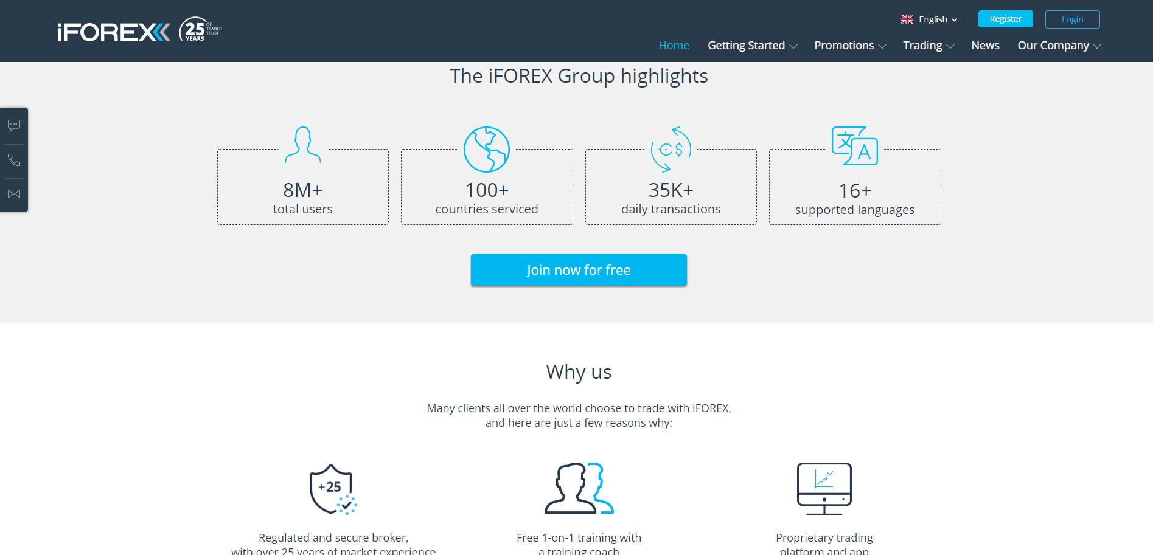1153x555 pixels.
Task: Open the English language dropdown
Action: [x=929, y=19]
